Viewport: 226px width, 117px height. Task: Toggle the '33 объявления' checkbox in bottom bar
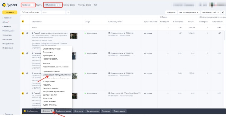point(25,111)
